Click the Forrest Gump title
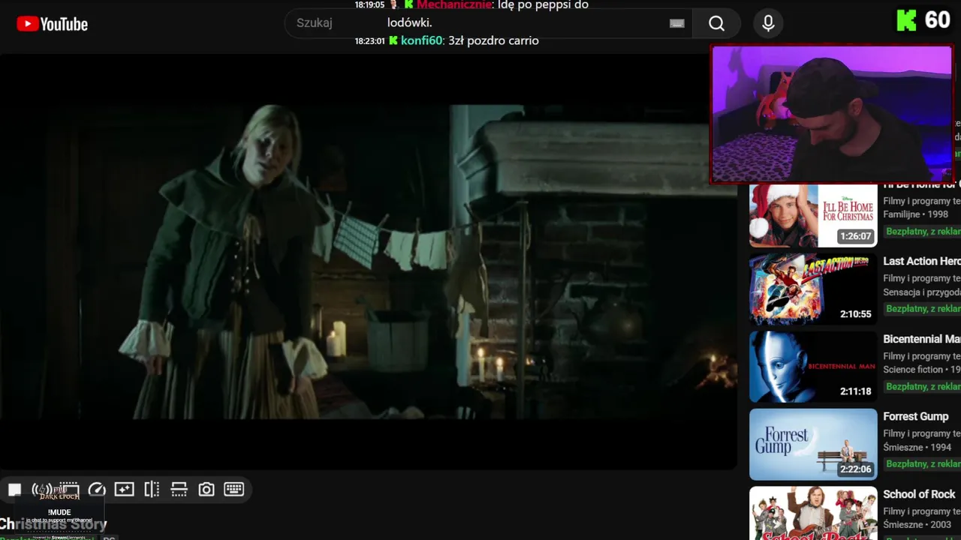 tap(916, 416)
